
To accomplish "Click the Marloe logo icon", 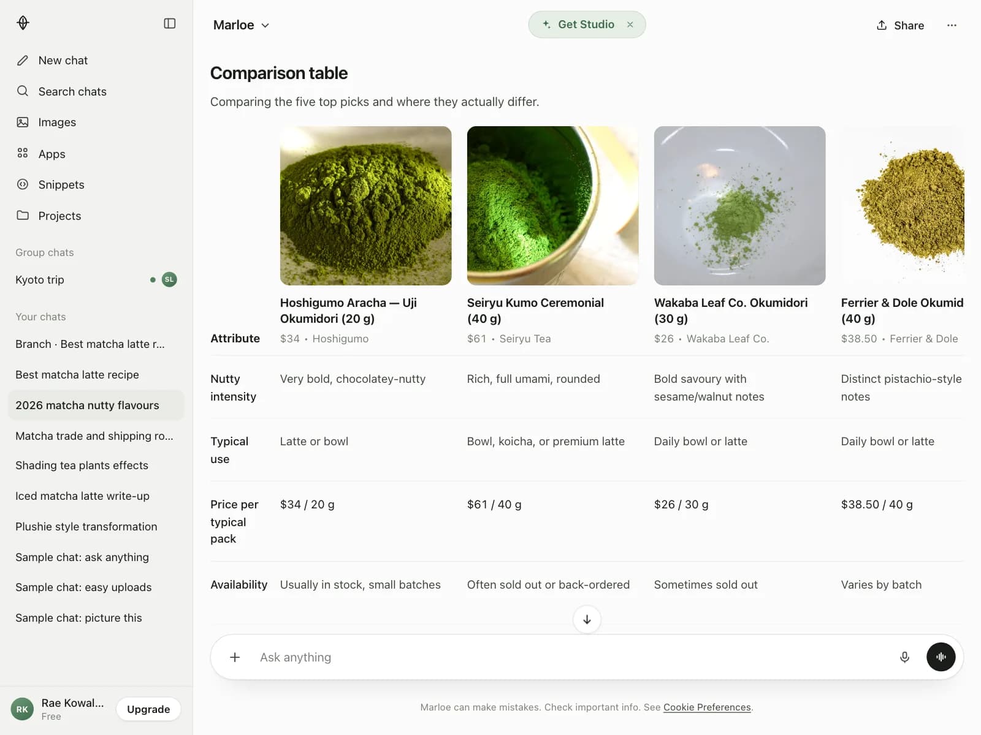I will [23, 23].
